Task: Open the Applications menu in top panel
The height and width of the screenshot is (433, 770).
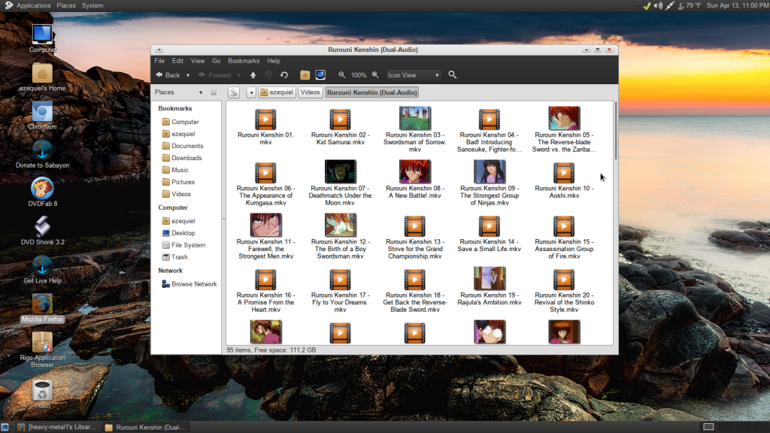Action: click(33, 5)
